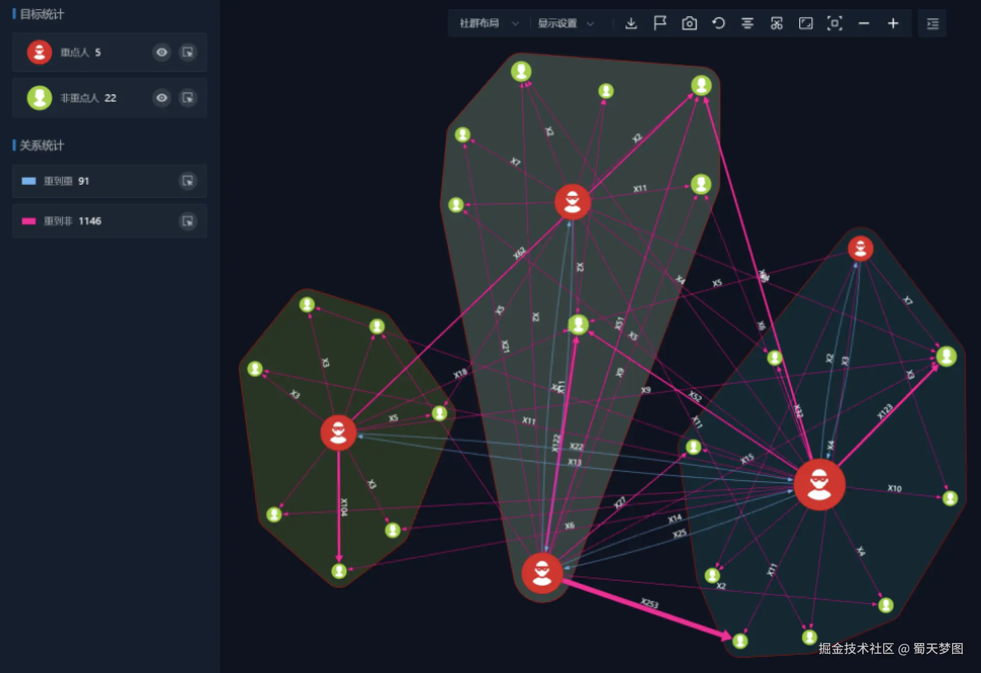Open the 显示设置 display settings dropdown
The height and width of the screenshot is (673, 981).
[566, 23]
